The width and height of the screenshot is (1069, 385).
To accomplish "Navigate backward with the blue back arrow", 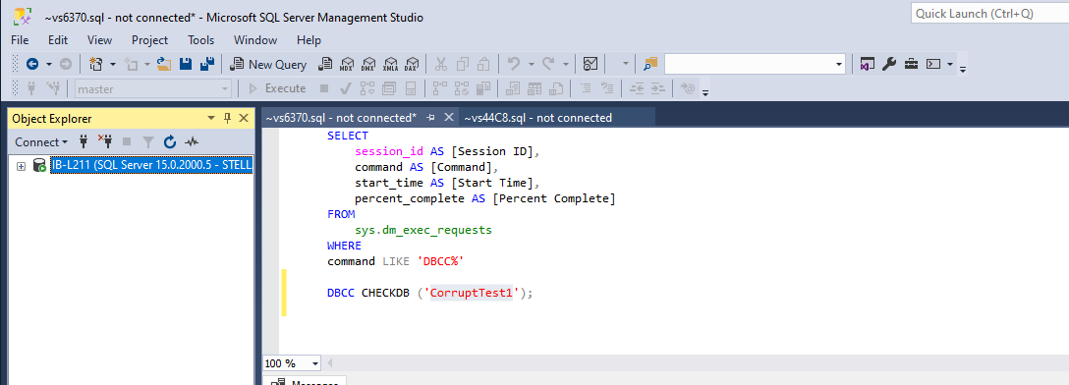I will pyautogui.click(x=32, y=64).
